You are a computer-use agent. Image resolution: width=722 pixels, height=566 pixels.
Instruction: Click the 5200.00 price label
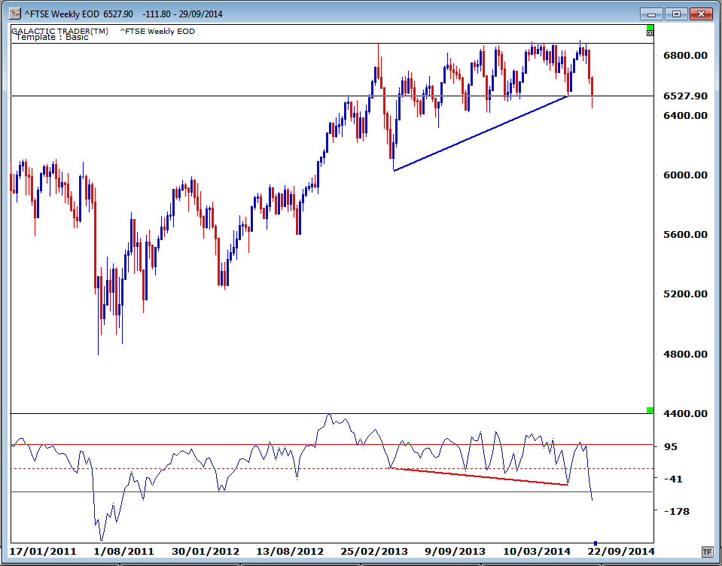(685, 294)
